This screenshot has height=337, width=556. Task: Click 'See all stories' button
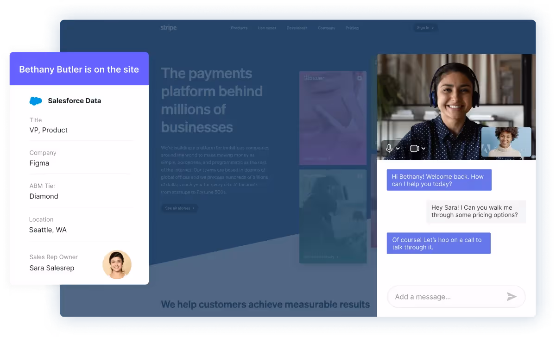point(180,208)
